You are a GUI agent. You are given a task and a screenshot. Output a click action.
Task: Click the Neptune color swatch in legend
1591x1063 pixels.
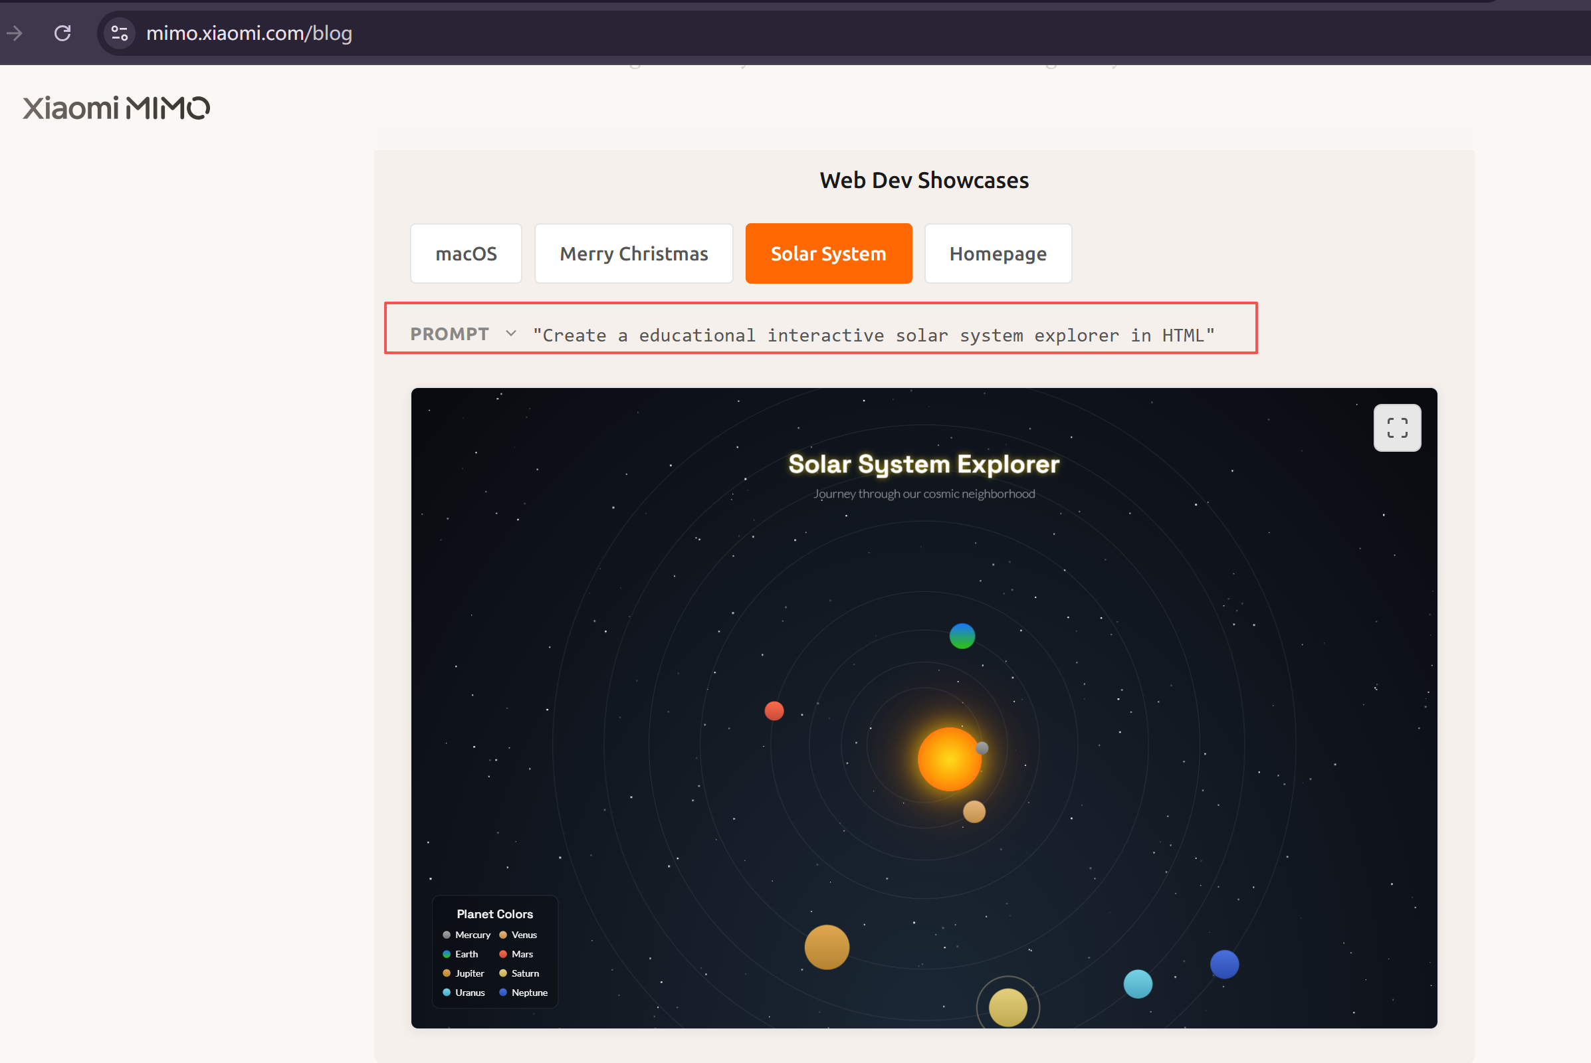503,993
